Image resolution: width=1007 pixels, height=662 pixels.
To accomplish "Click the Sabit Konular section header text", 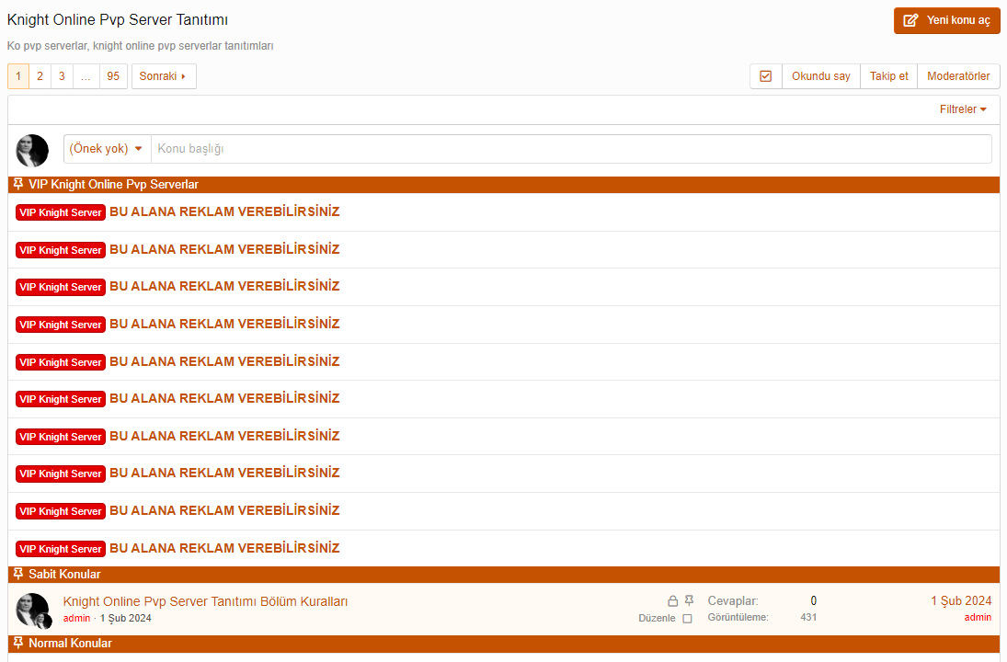I will pos(64,574).
